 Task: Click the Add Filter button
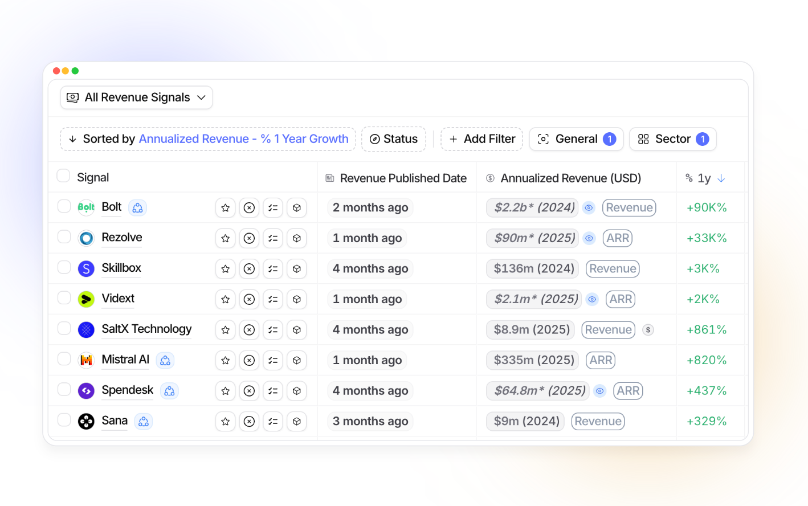tap(482, 139)
